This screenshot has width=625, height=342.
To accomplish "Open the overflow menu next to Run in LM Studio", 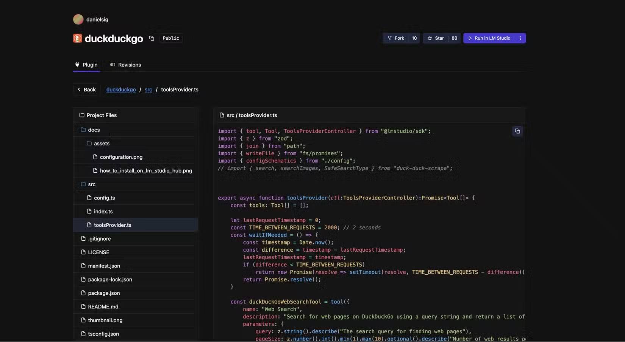I will coord(520,38).
